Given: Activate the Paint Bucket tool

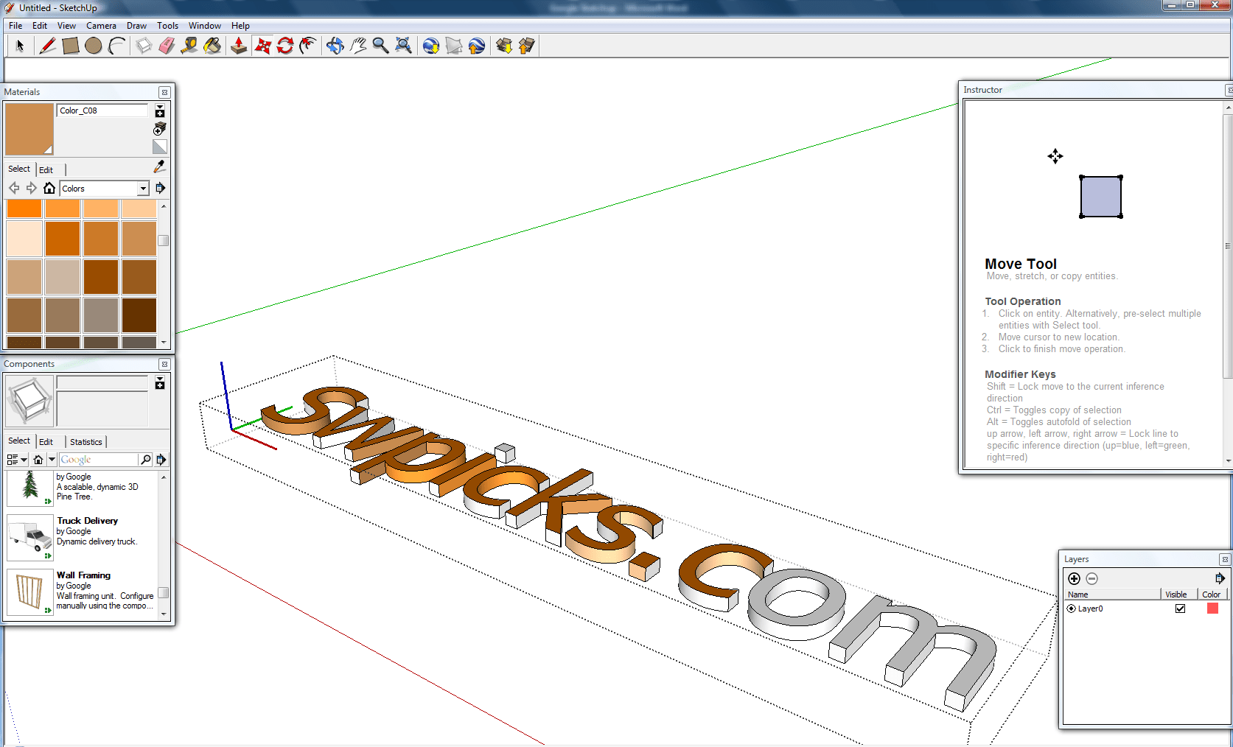Looking at the screenshot, I should (x=212, y=46).
